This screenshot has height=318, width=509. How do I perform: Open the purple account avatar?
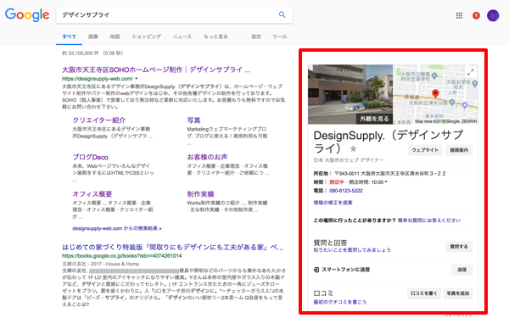(493, 15)
